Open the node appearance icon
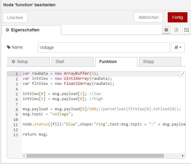This screenshot has width=191, height=164. (186, 30)
